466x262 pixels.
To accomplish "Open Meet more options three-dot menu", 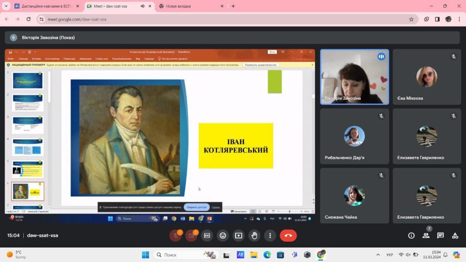I will click(270, 236).
